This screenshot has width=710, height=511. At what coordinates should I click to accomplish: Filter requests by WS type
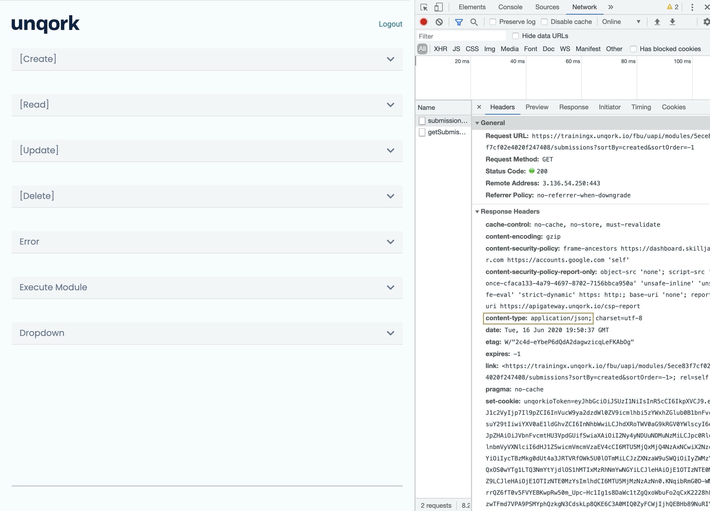(x=565, y=49)
